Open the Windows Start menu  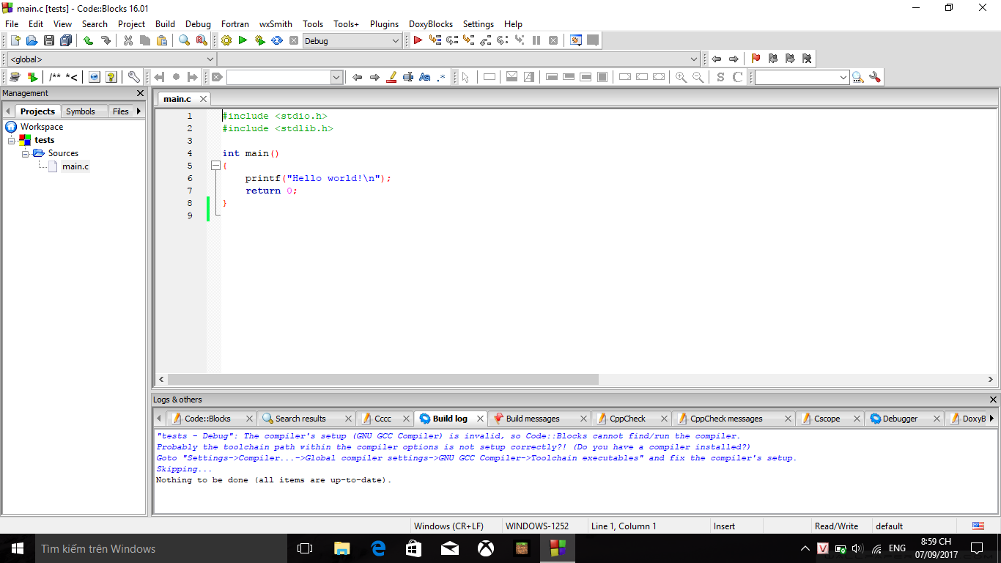pyautogui.click(x=17, y=548)
